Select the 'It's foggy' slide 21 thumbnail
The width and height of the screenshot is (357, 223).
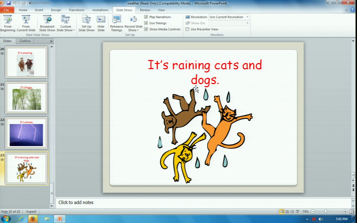click(26, 98)
